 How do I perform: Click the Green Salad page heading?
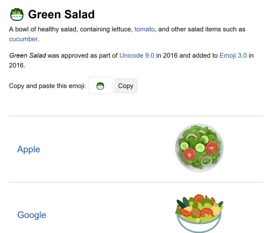point(61,15)
